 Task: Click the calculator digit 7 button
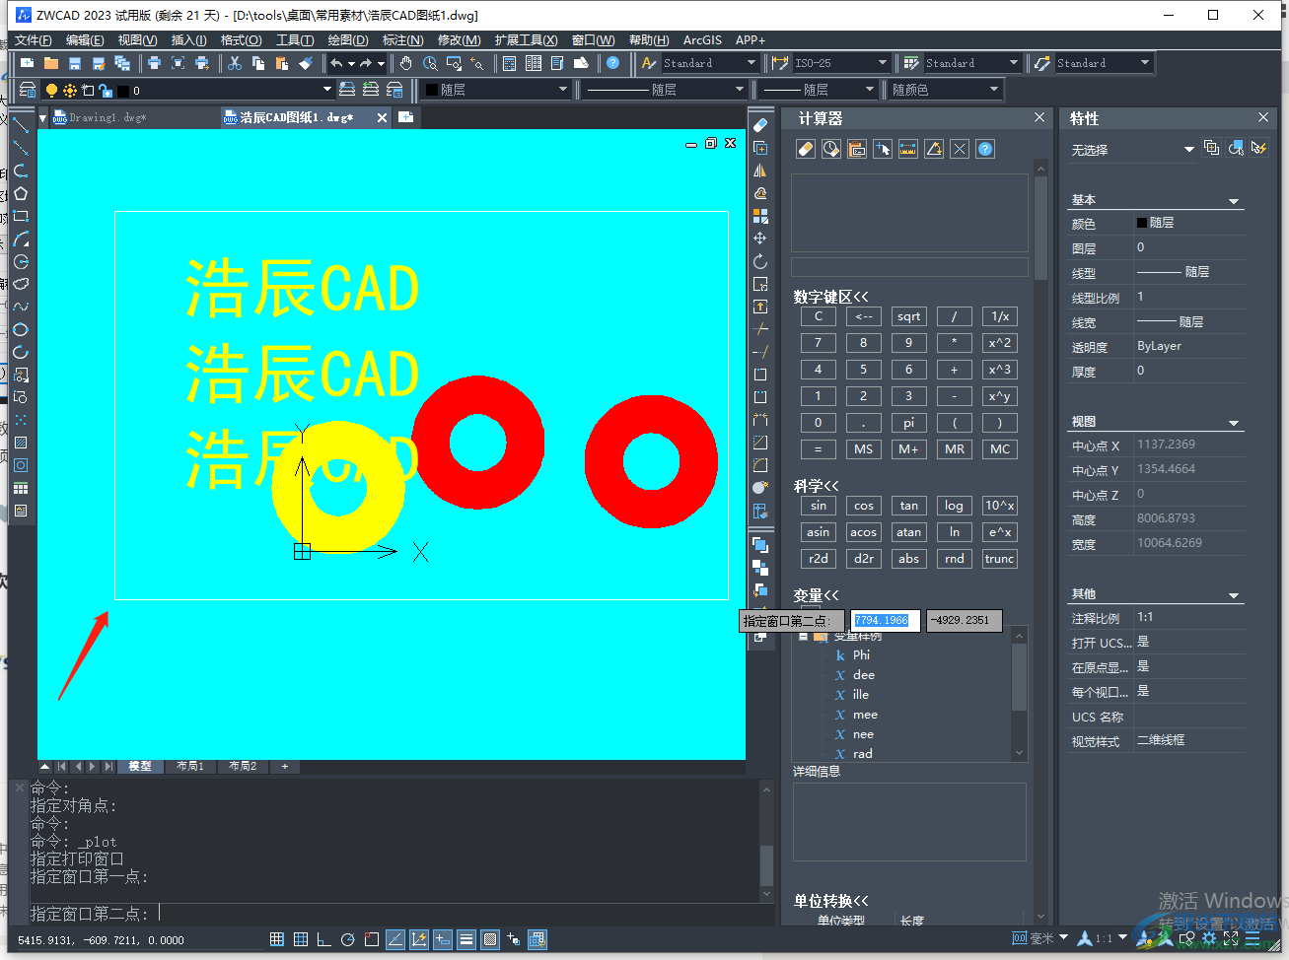click(x=818, y=343)
